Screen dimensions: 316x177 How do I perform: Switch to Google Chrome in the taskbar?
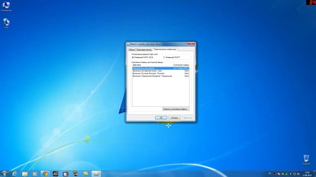pos(45,174)
